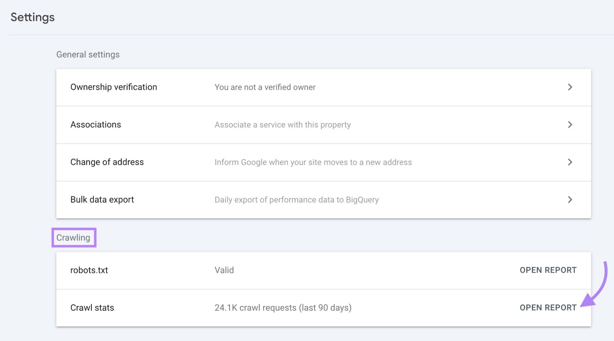Click the General settings section heading
614x341 pixels.
click(x=88, y=54)
